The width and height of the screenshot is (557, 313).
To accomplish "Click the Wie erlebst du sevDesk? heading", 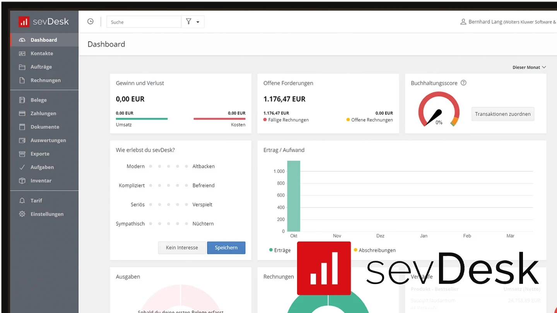I will coord(145,150).
